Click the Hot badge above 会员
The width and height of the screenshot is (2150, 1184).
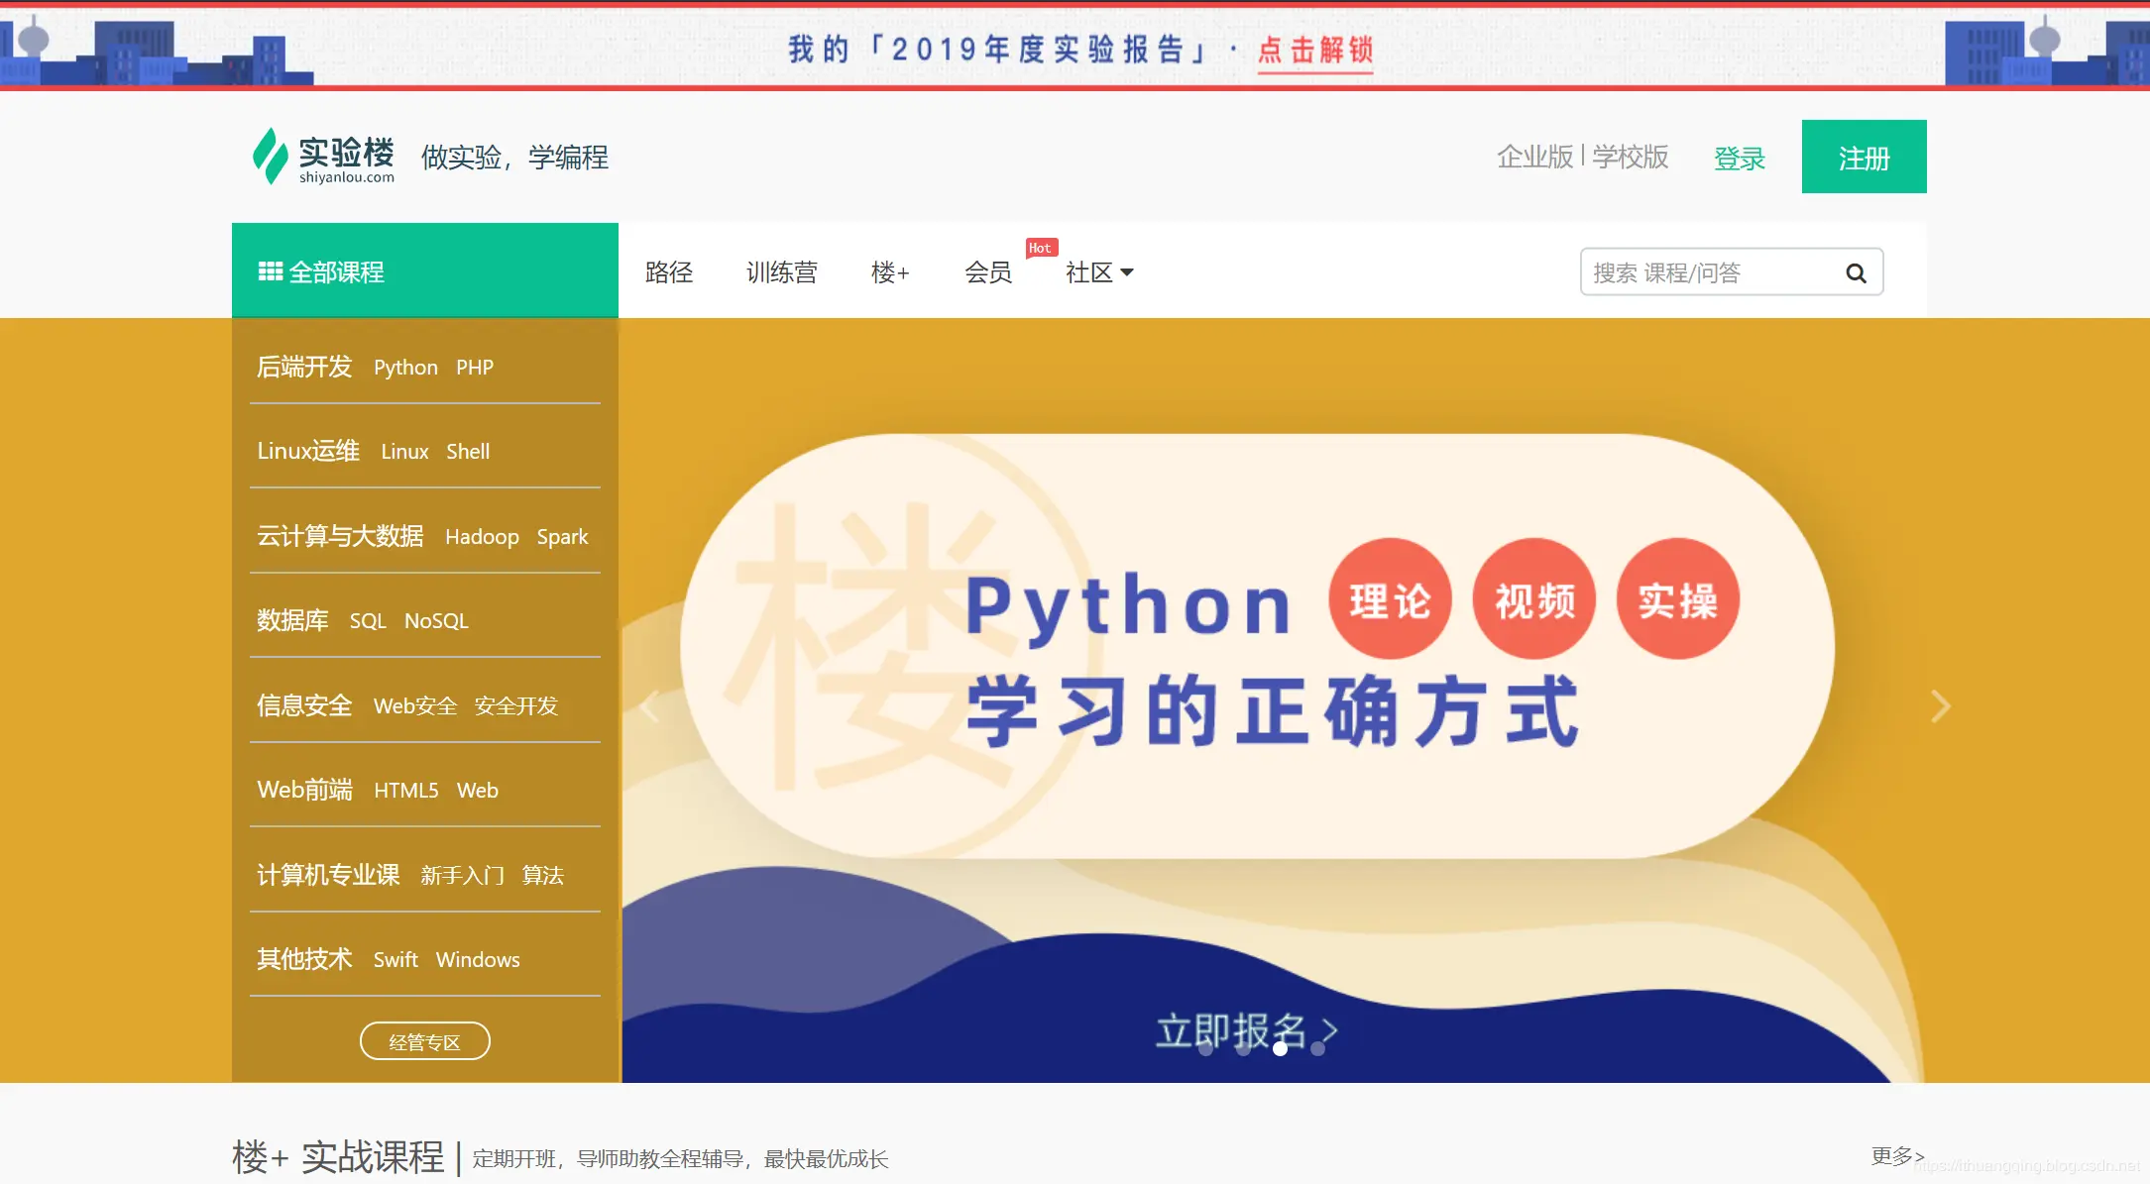click(x=1040, y=247)
